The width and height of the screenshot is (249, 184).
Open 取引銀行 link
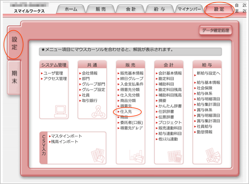[90, 101]
